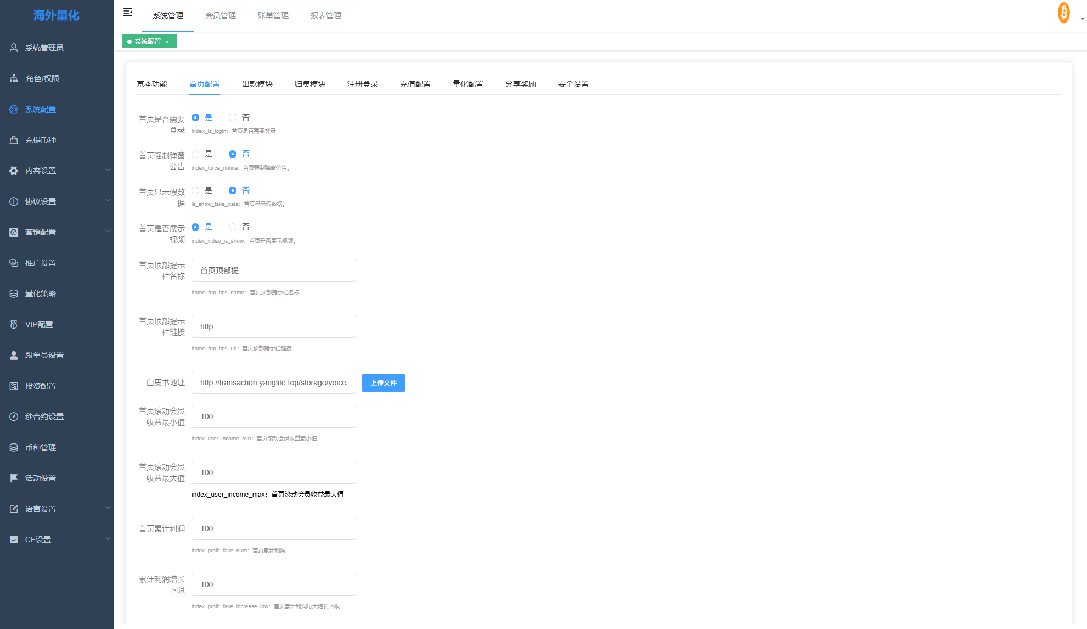Image resolution: width=1087 pixels, height=629 pixels.
Task: Select 否 for 首页是否需要登录
Action: point(233,117)
